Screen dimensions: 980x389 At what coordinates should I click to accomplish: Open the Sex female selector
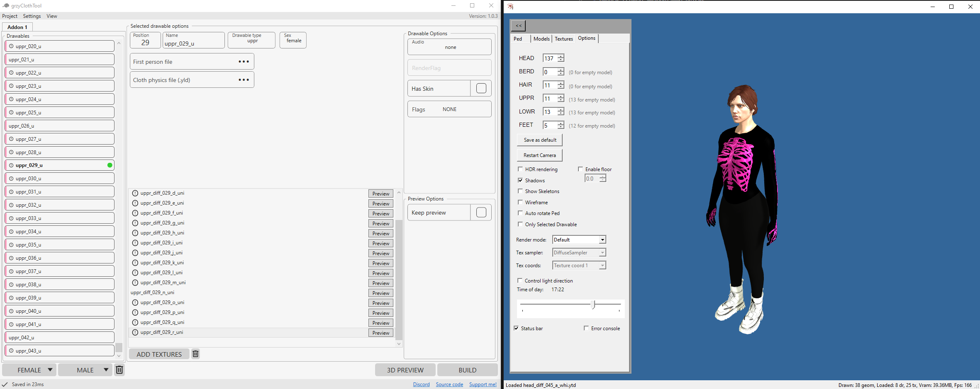[293, 40]
